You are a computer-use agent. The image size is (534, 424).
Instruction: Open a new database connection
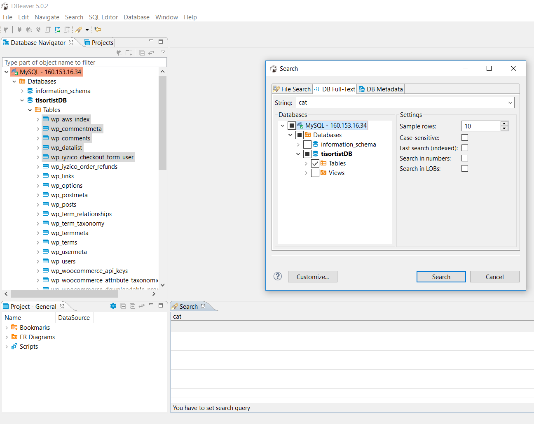[x=7, y=30]
